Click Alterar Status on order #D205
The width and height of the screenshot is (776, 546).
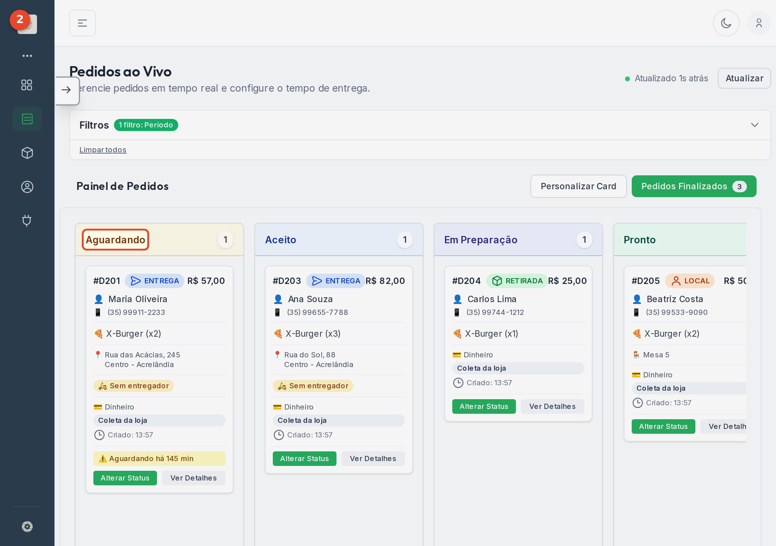click(663, 426)
